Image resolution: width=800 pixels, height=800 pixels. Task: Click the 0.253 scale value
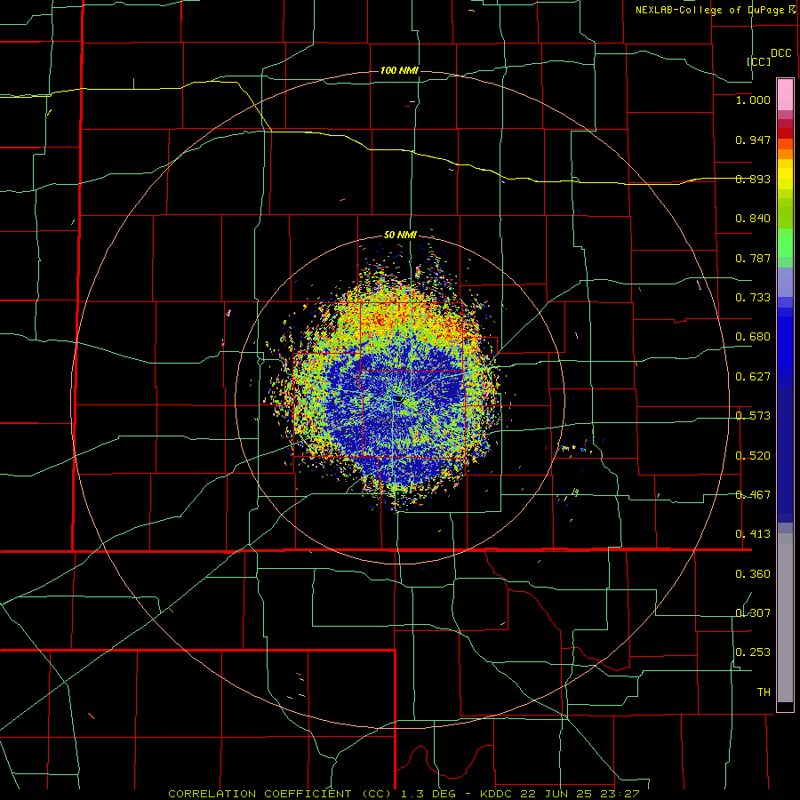point(753,652)
